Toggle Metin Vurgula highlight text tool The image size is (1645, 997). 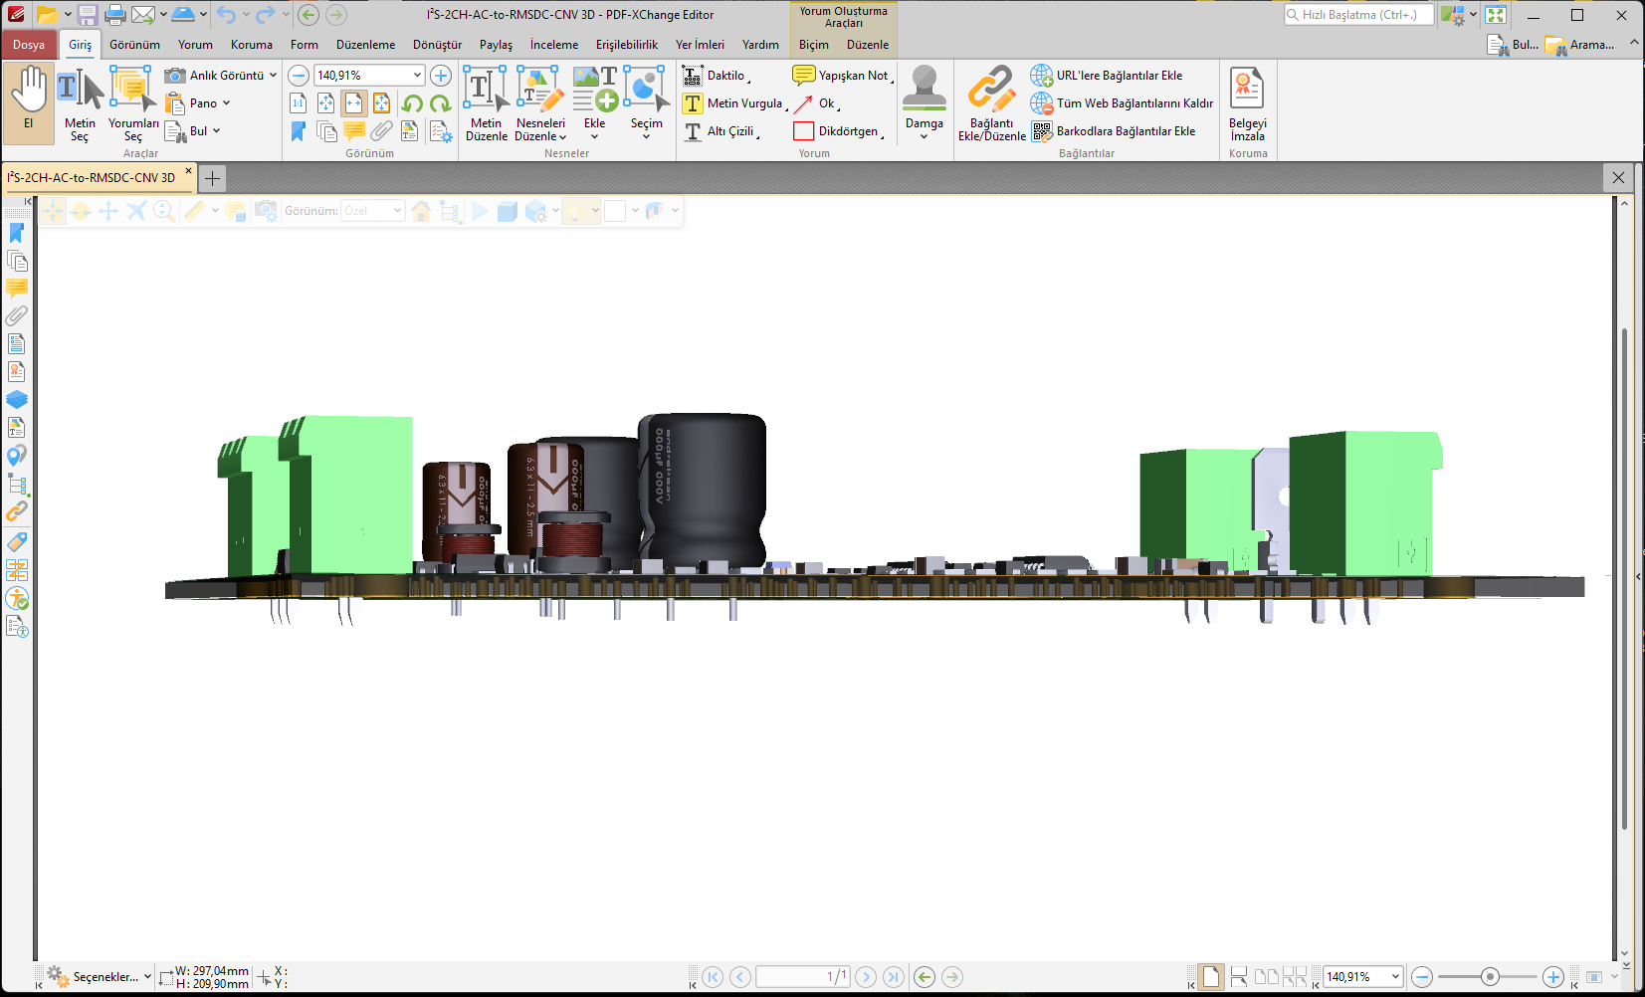(x=734, y=103)
